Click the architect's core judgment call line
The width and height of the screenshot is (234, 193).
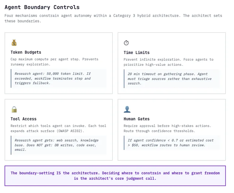tap(115, 179)
